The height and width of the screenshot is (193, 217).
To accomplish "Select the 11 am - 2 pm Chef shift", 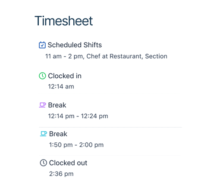I will pyautogui.click(x=106, y=56).
